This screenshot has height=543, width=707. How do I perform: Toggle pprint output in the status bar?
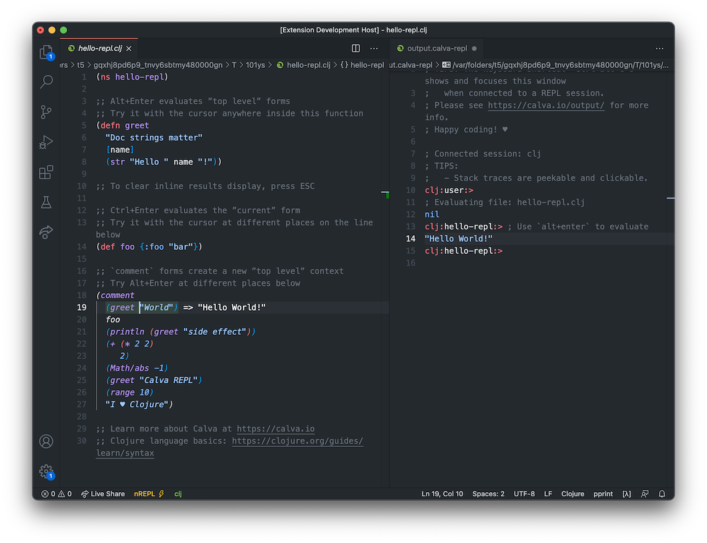tap(603, 493)
